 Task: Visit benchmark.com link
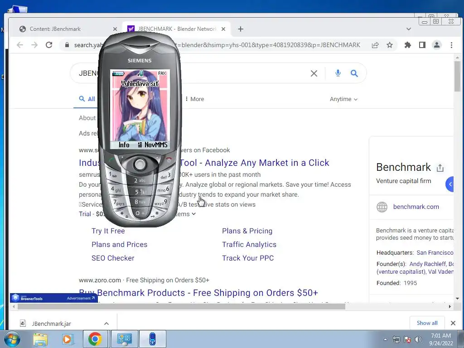coord(416,207)
